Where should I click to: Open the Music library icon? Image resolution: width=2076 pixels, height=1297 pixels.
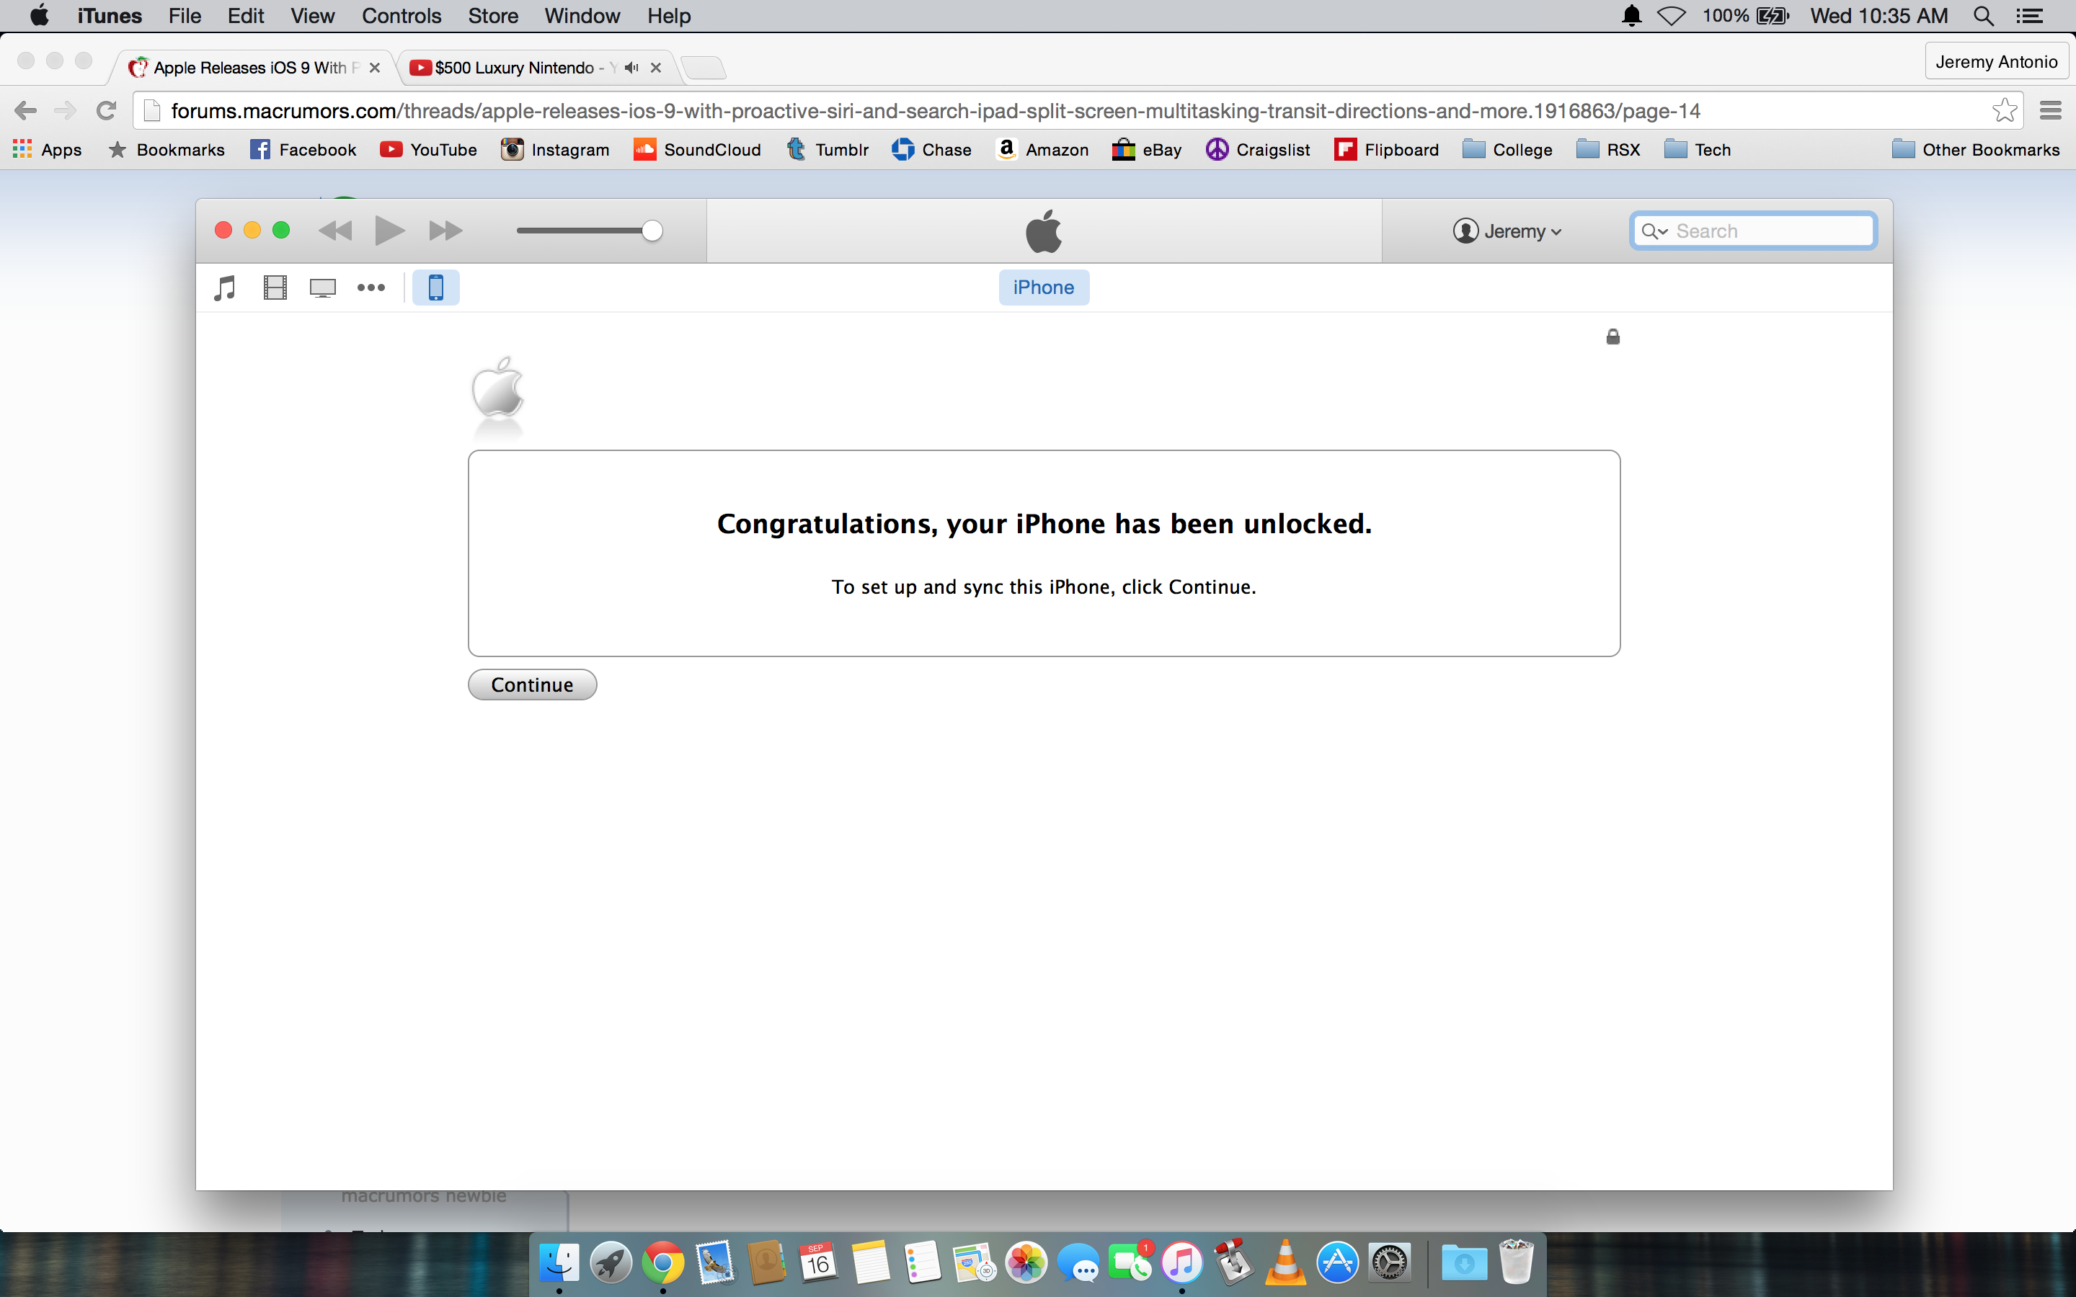225,288
